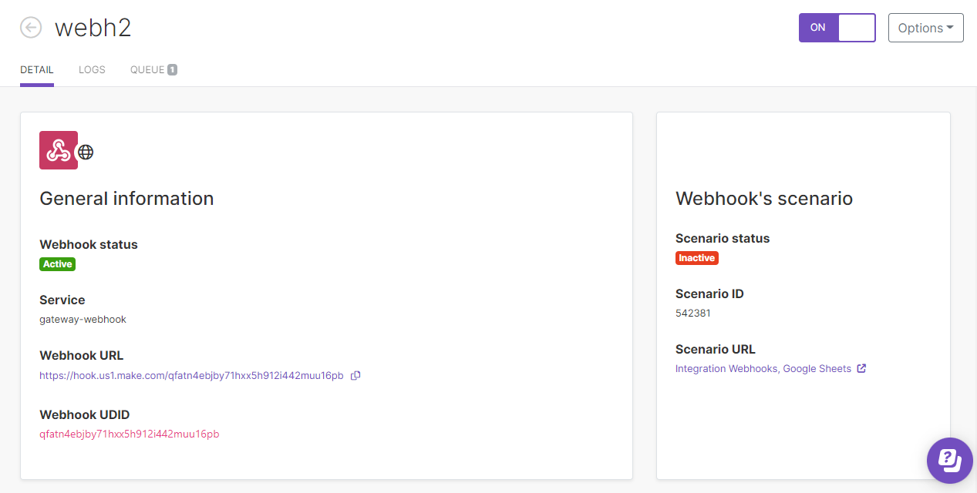Click the pink webhook app icon

pos(59,150)
